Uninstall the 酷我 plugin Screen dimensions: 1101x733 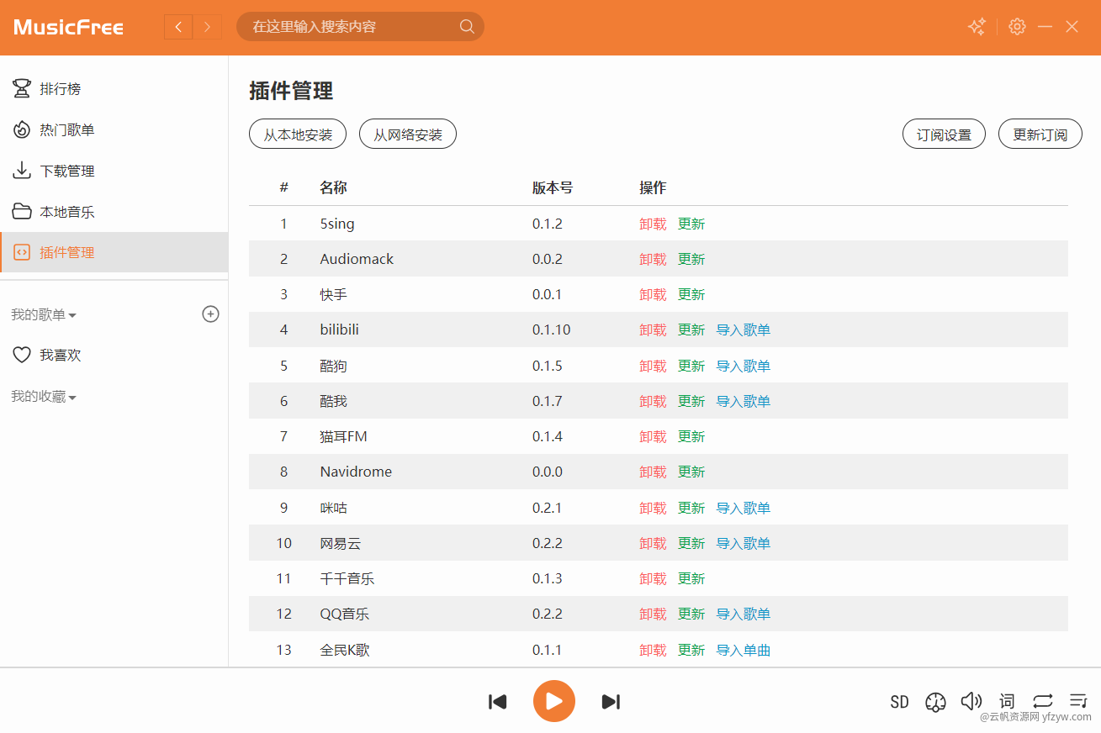point(653,401)
